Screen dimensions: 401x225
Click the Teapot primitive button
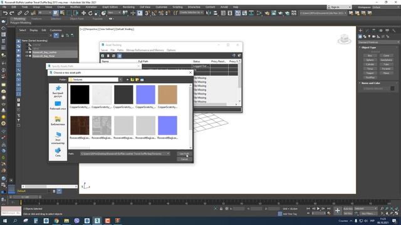370,73
